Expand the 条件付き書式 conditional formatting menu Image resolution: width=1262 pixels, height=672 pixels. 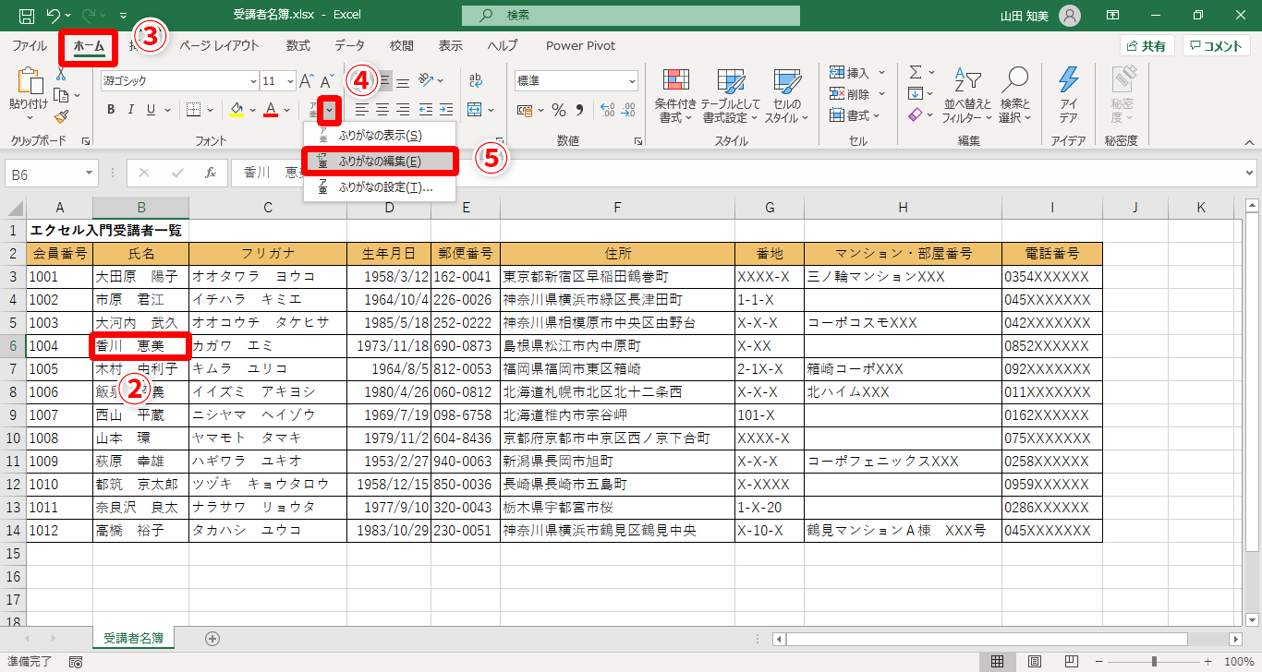pyautogui.click(x=675, y=97)
